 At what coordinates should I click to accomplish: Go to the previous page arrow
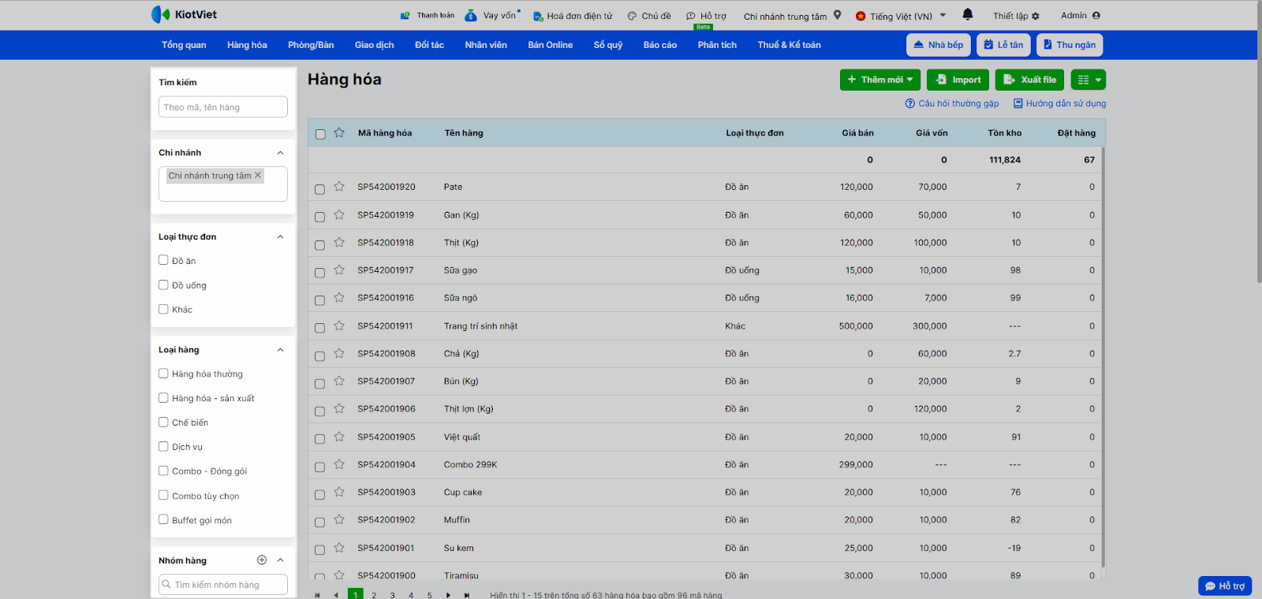click(x=336, y=595)
